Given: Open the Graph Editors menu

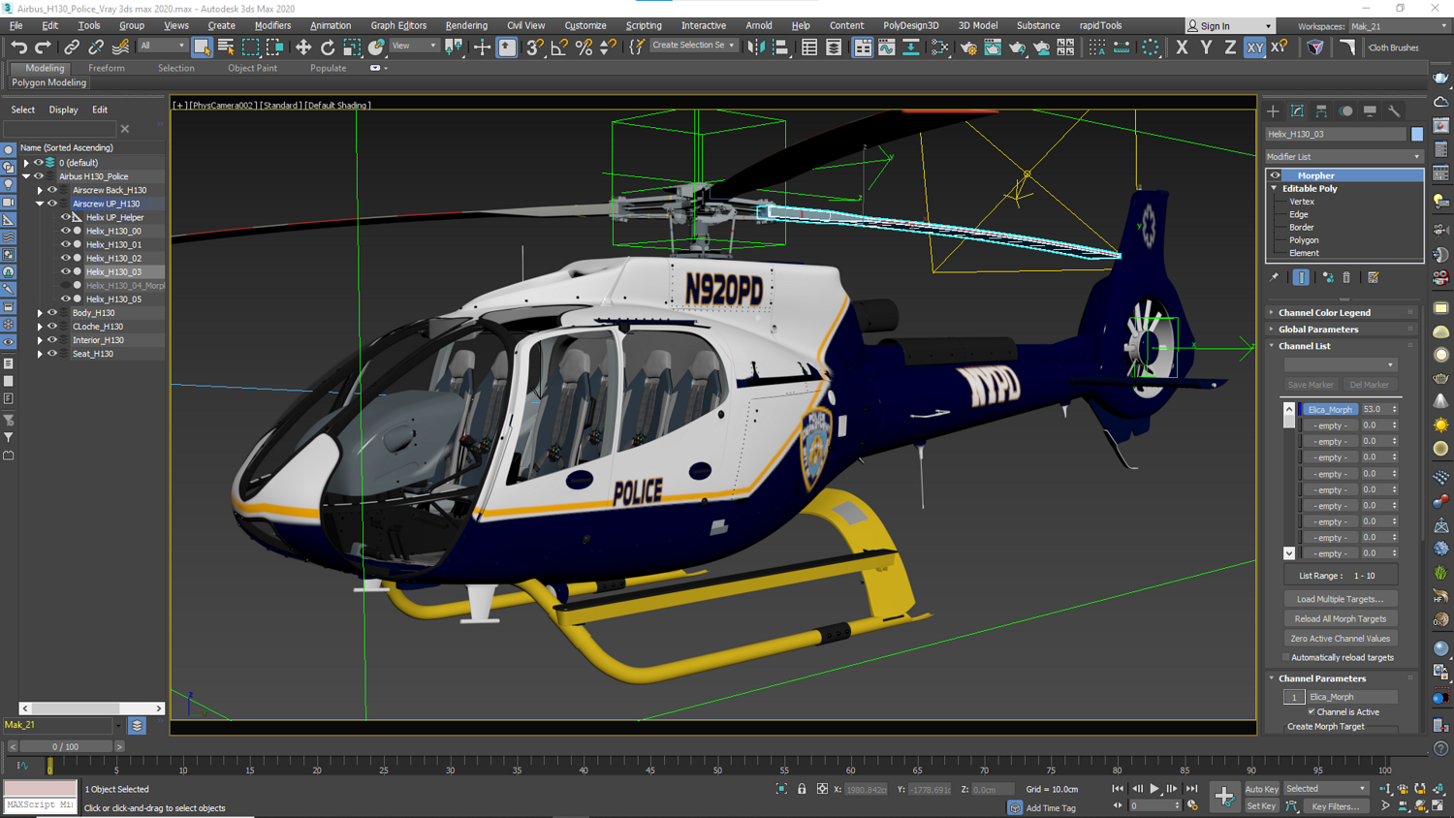Looking at the screenshot, I should pyautogui.click(x=398, y=26).
